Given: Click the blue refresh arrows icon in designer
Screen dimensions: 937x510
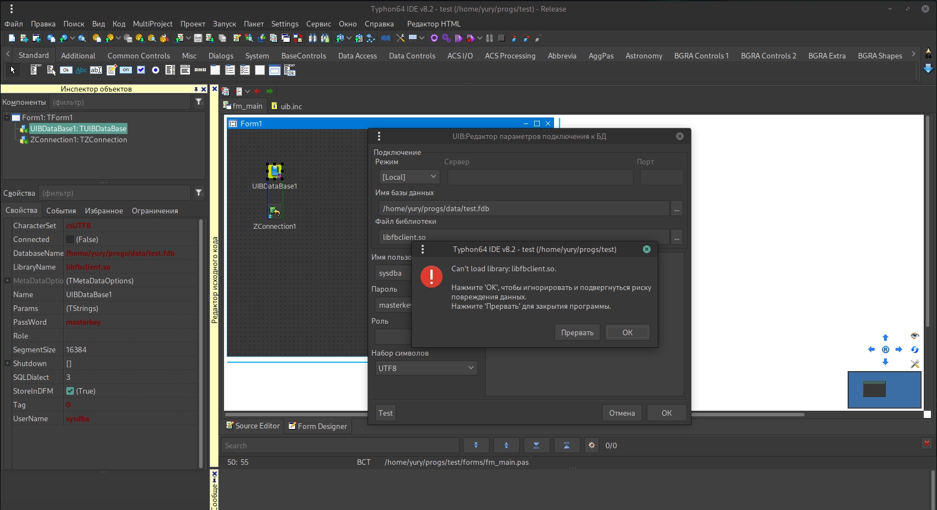Looking at the screenshot, I should pyautogui.click(x=914, y=350).
